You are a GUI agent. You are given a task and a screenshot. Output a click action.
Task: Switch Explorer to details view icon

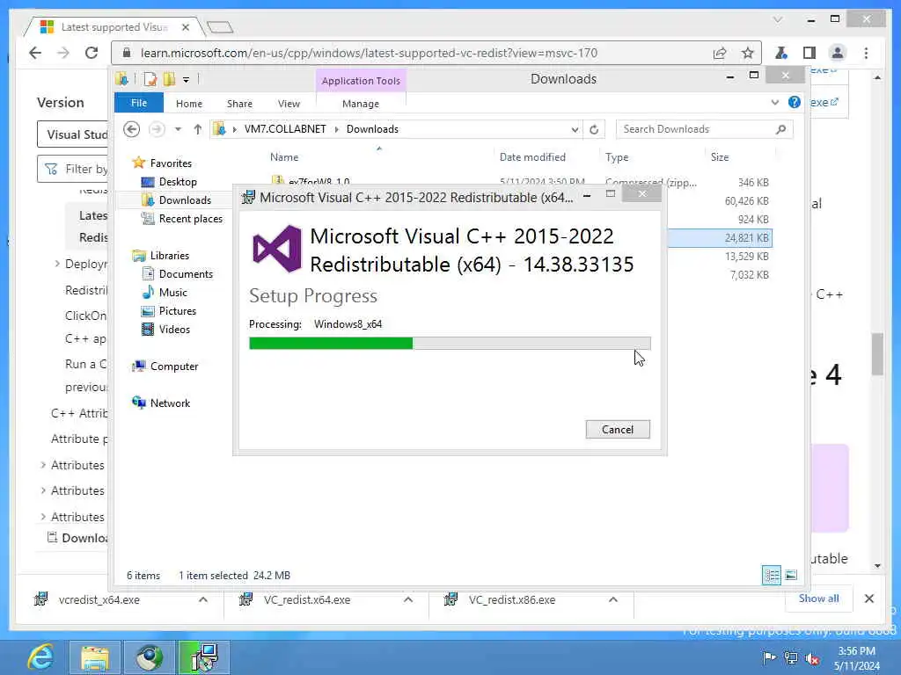772,575
